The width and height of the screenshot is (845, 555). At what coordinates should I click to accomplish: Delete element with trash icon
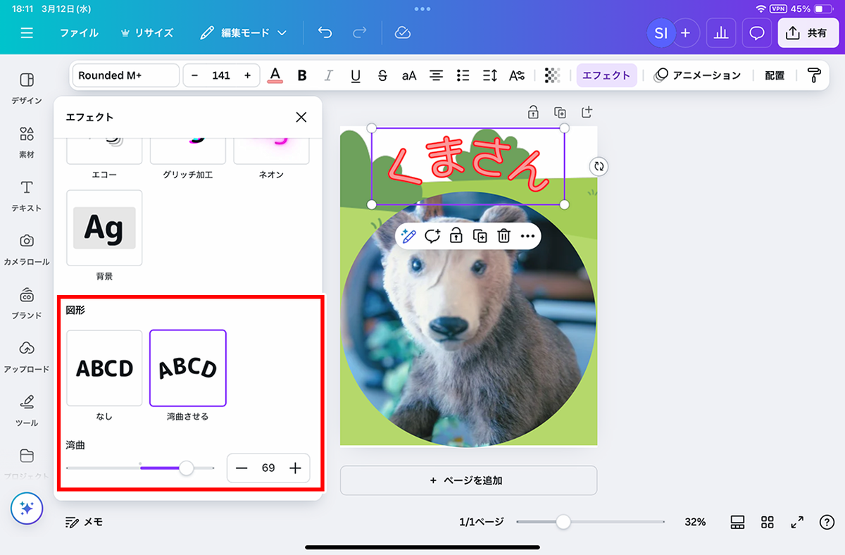503,236
